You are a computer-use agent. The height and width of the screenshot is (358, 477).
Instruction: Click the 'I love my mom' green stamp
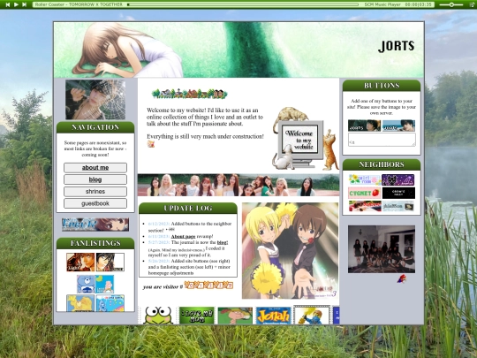pyautogui.click(x=196, y=316)
